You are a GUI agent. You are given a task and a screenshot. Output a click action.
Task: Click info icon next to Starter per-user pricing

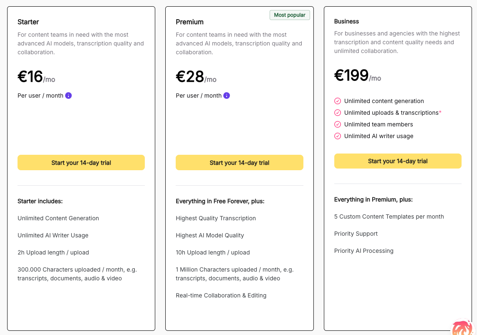pos(68,96)
